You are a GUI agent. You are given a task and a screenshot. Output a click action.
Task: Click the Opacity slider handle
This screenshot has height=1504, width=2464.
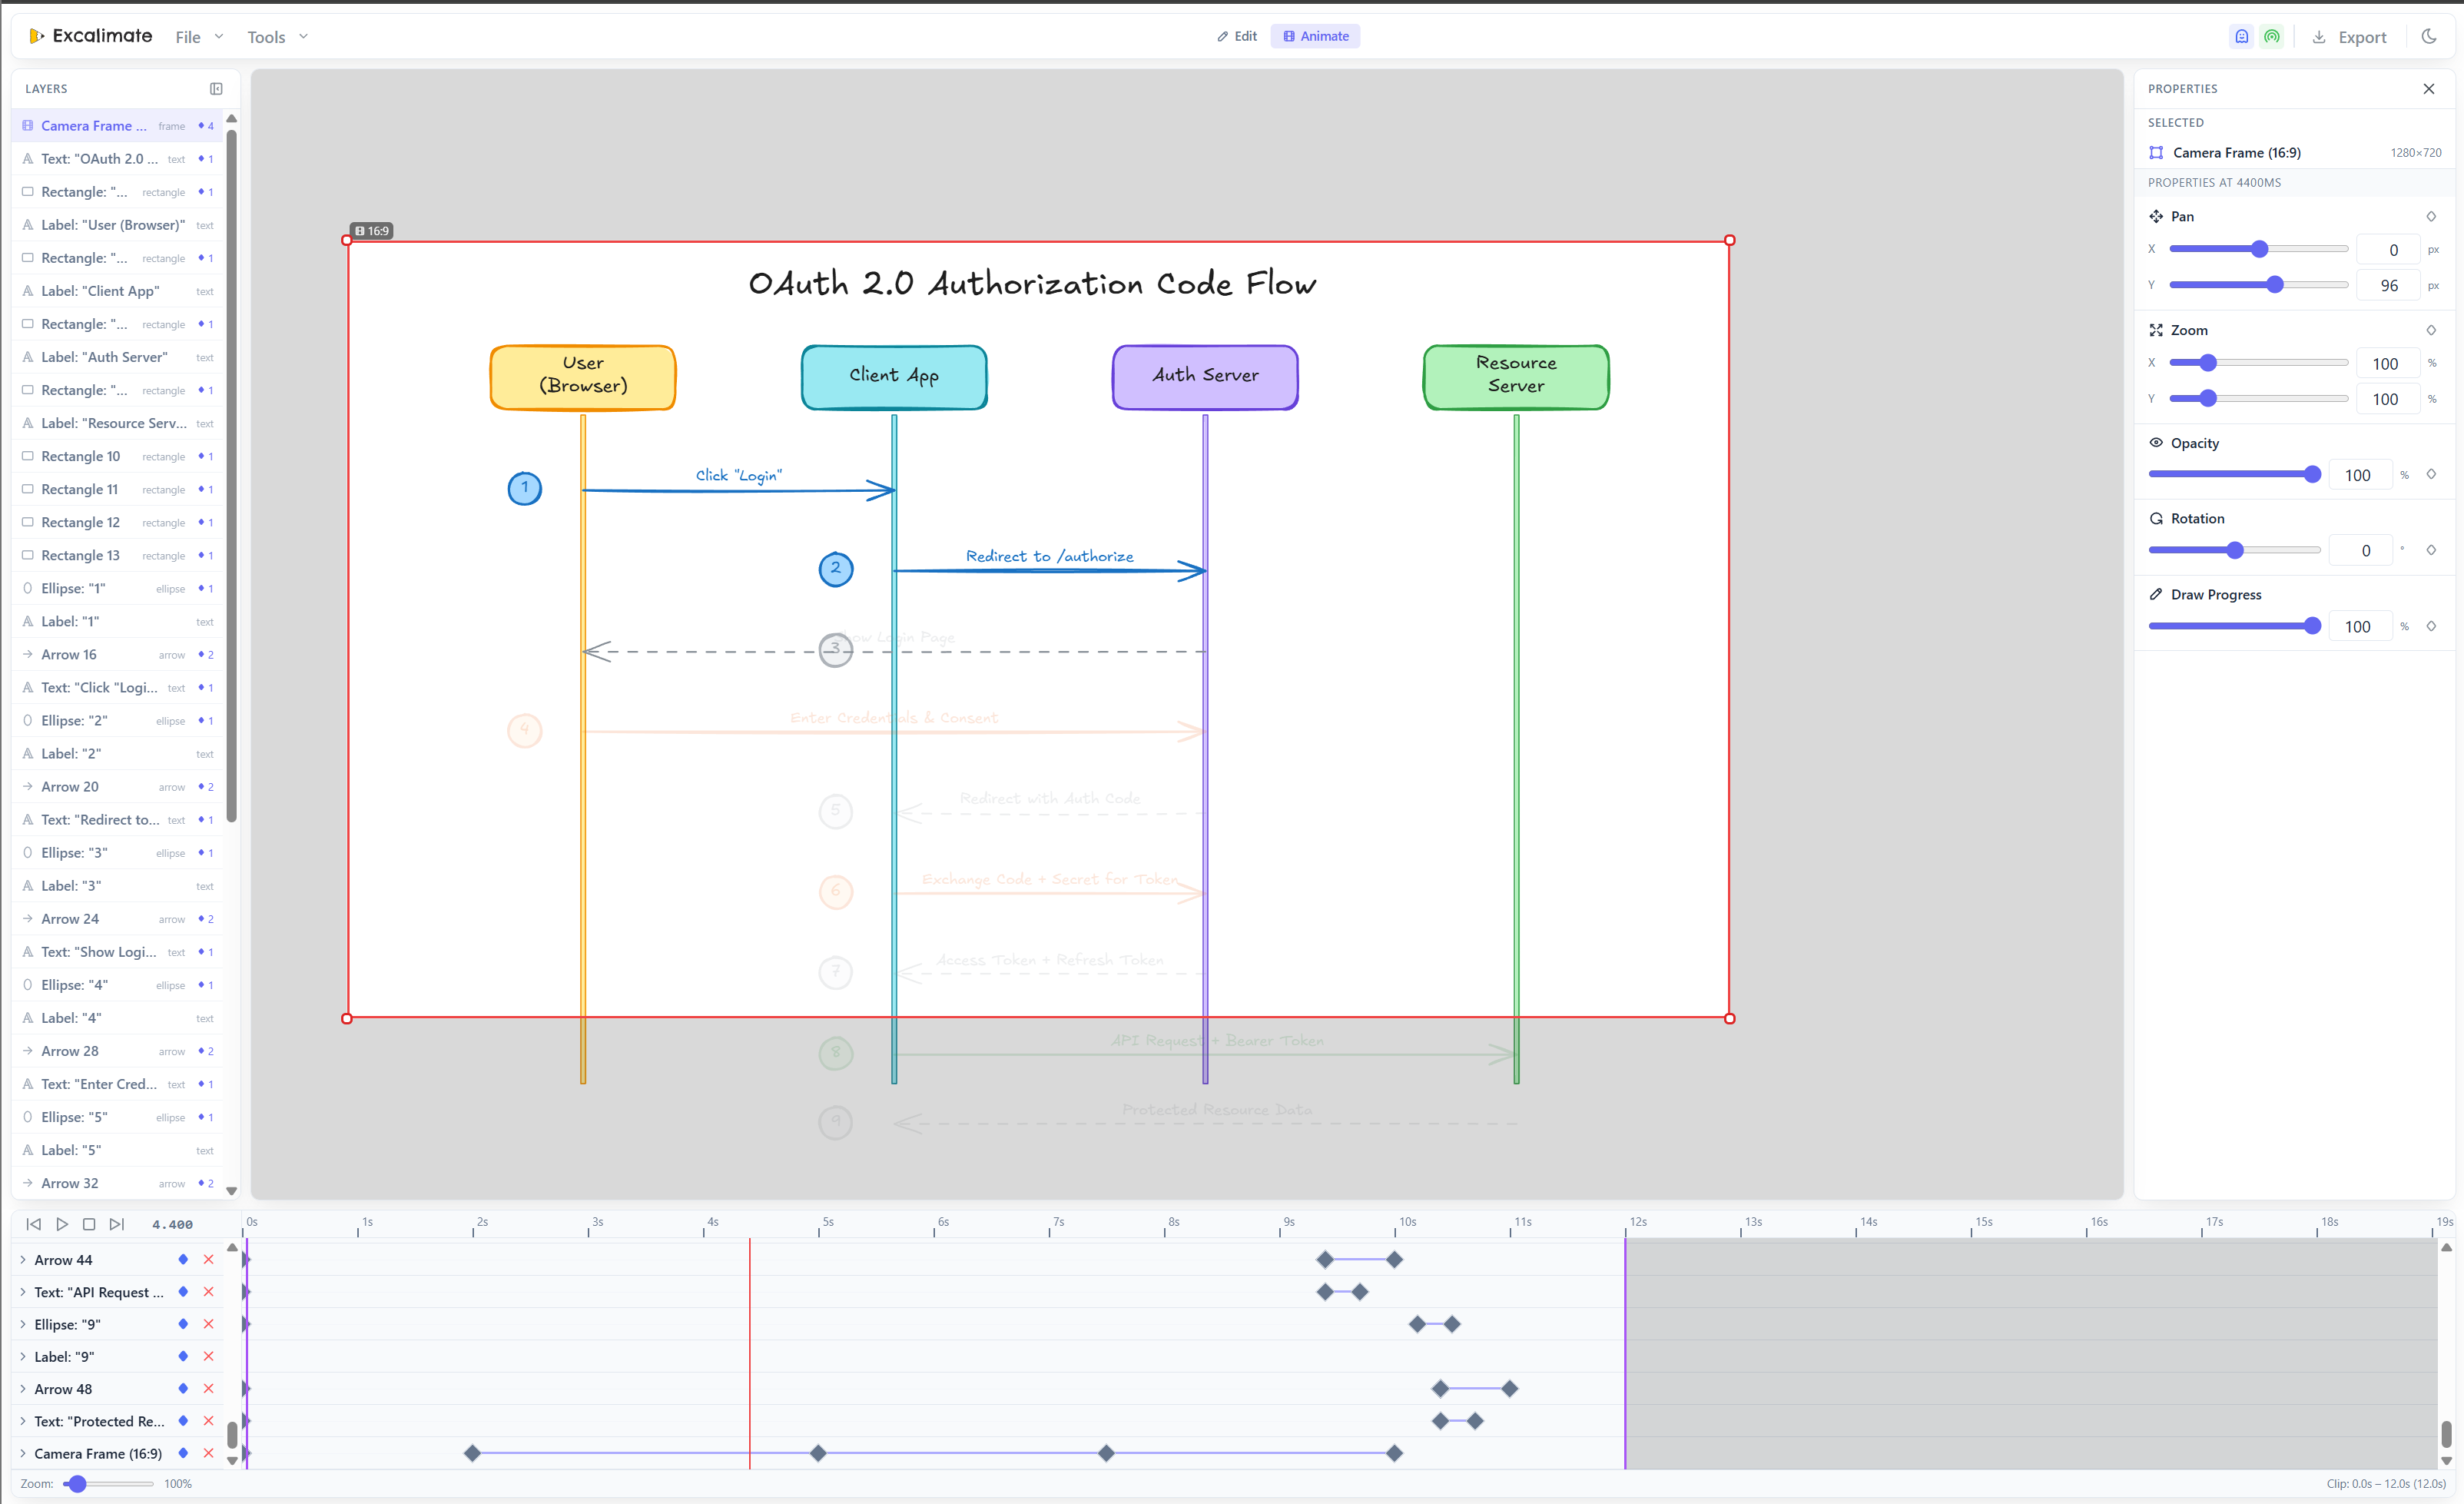(x=2311, y=475)
